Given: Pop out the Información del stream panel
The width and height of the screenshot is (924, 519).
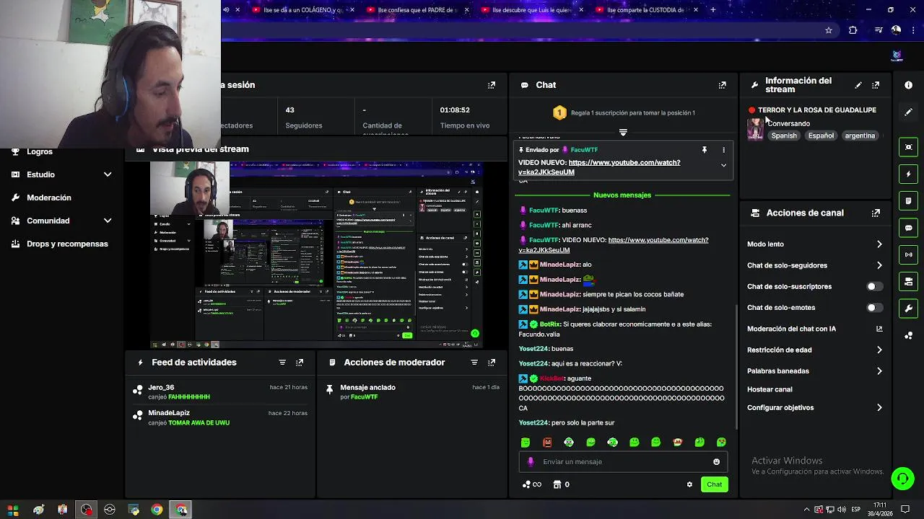Looking at the screenshot, I should pos(876,85).
